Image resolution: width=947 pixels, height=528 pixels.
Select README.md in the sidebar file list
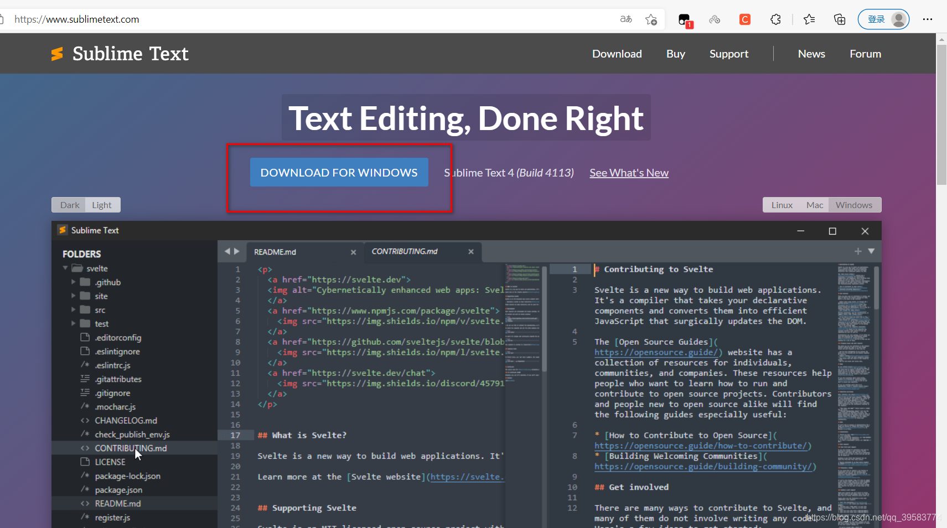click(134, 503)
